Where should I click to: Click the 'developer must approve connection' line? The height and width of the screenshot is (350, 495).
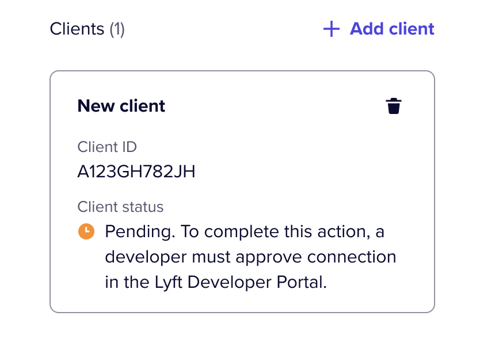pyautogui.click(x=250, y=257)
